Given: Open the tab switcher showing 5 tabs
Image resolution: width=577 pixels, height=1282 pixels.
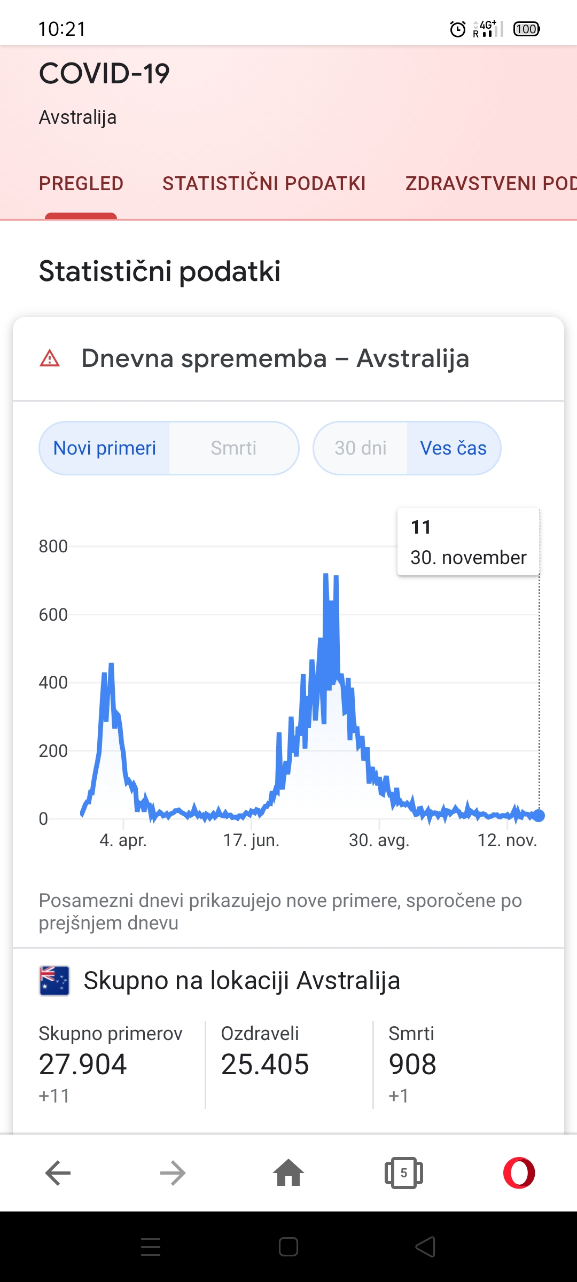Looking at the screenshot, I should (403, 1173).
